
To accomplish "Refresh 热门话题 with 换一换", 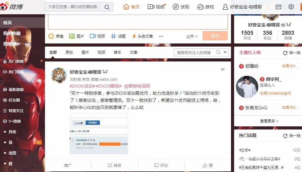I will pyautogui.click(x=292, y=136).
